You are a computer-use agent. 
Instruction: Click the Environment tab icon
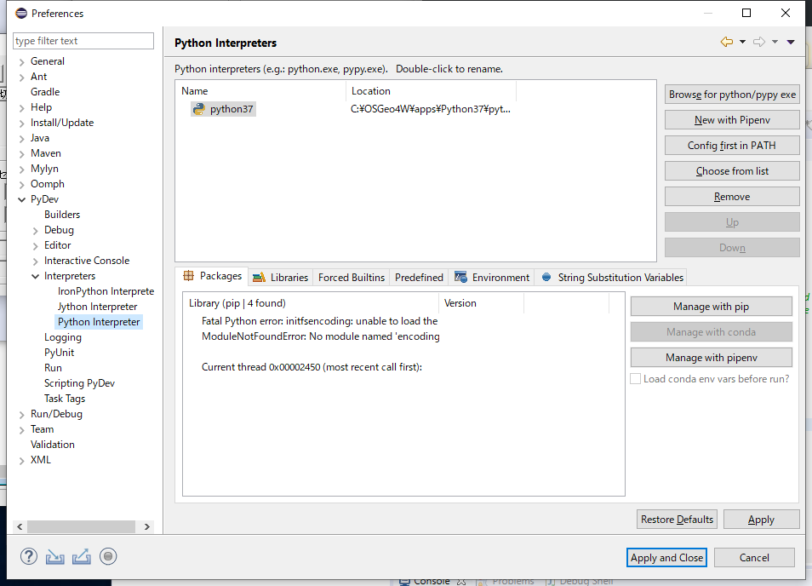point(460,277)
